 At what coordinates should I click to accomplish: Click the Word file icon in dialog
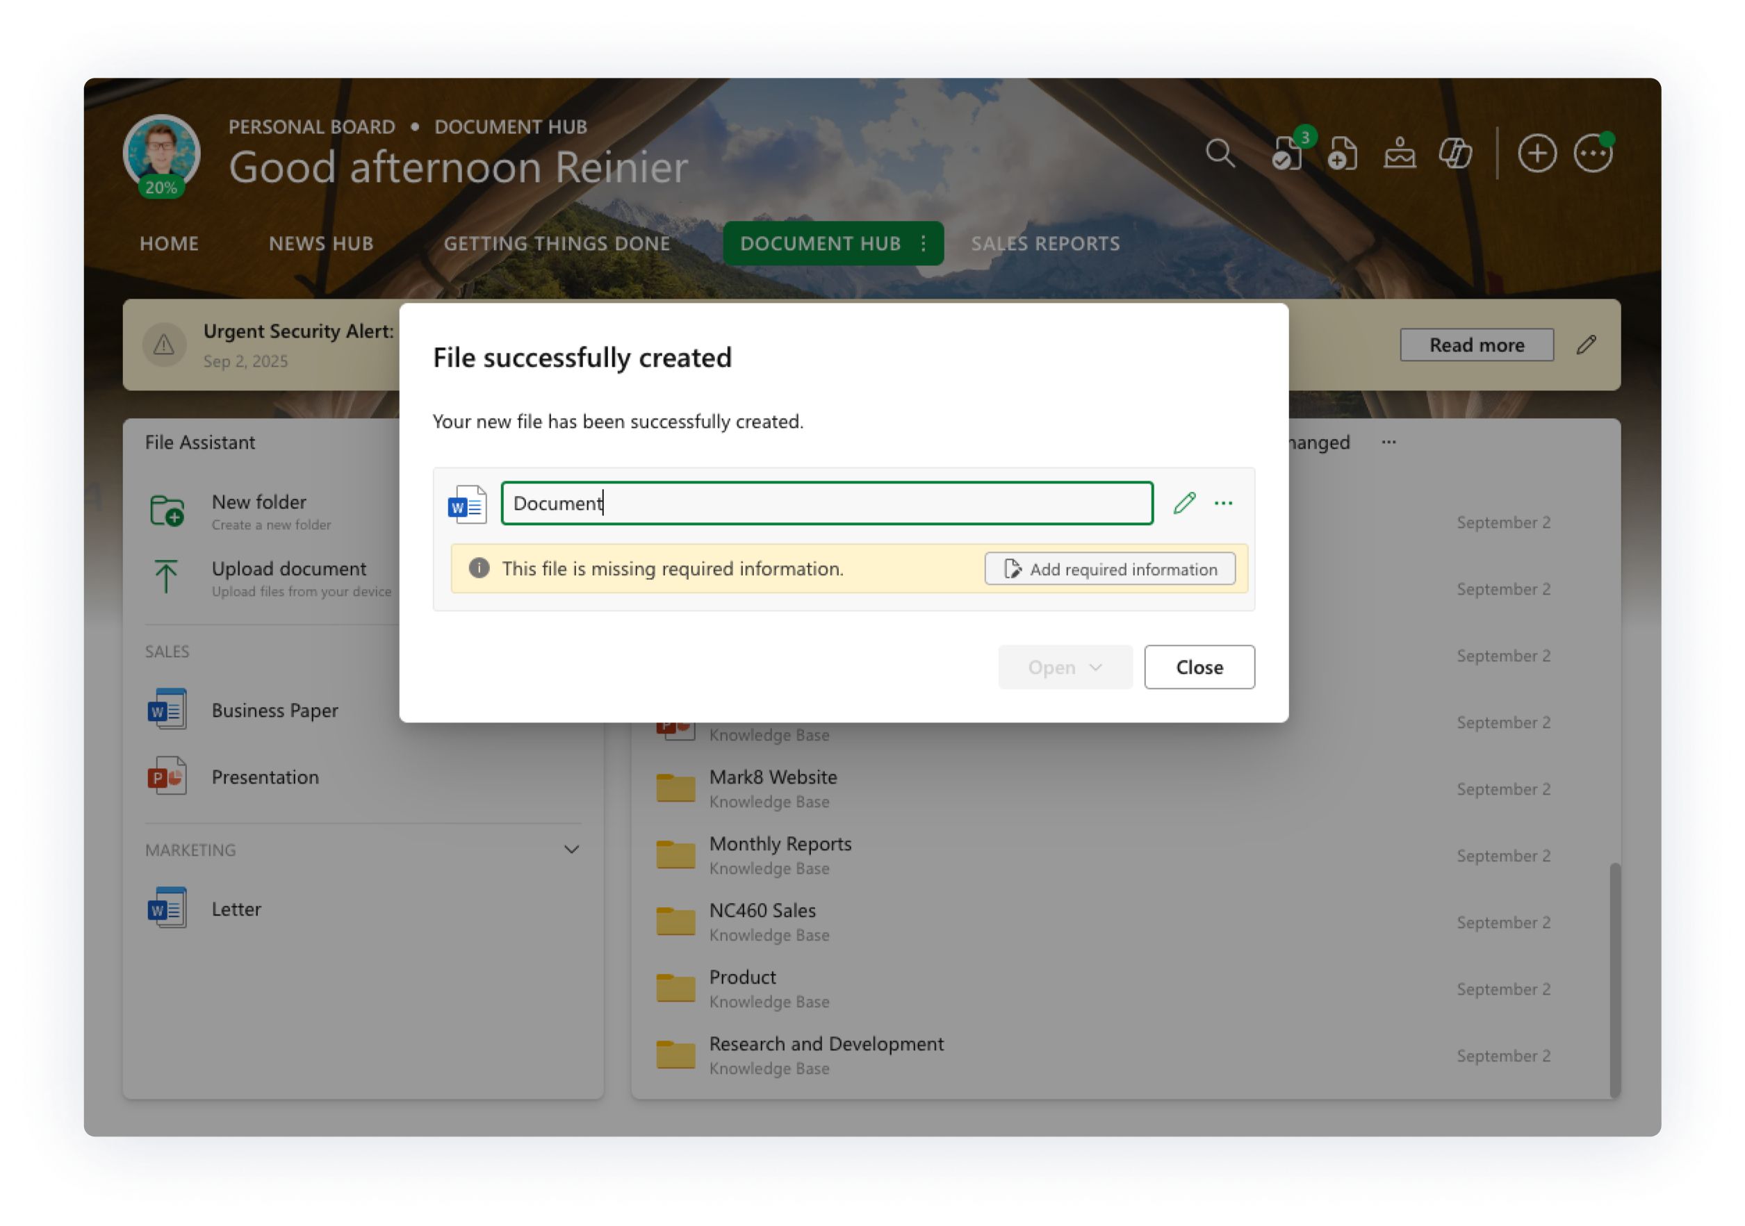point(468,504)
